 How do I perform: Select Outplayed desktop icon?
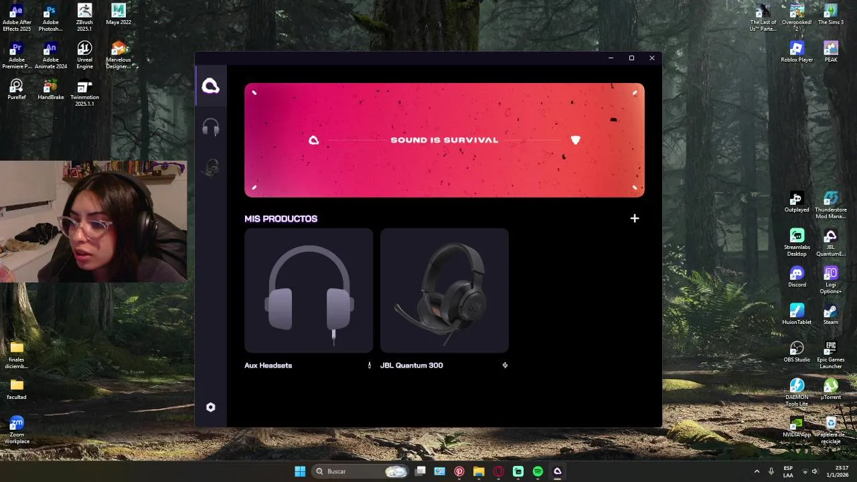point(797,202)
